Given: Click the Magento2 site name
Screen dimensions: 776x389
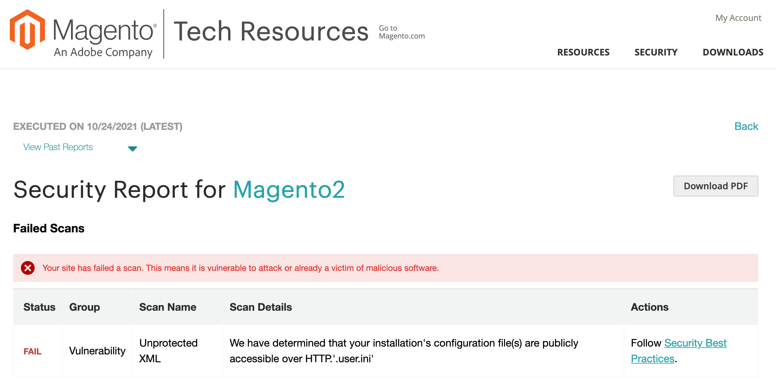Looking at the screenshot, I should (x=289, y=190).
